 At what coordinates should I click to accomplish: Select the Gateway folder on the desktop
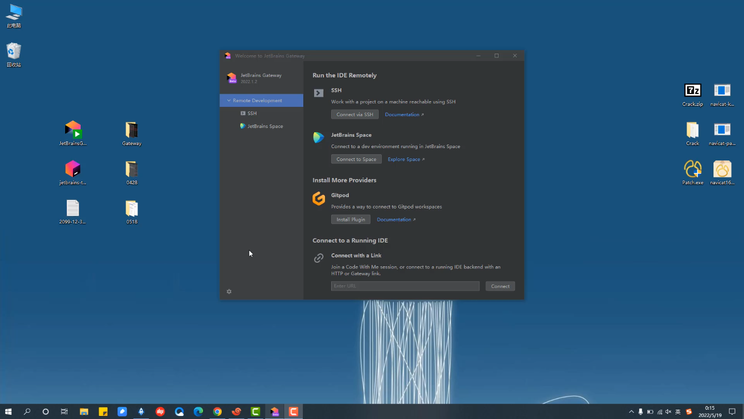coord(132,133)
